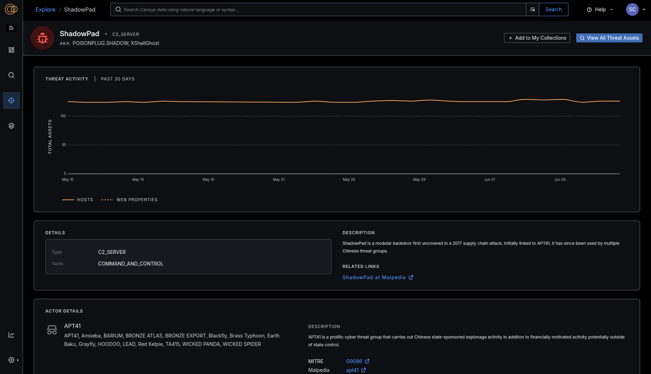Expand the Help dropdown menu
This screenshot has width=651, height=374.
click(x=600, y=9)
